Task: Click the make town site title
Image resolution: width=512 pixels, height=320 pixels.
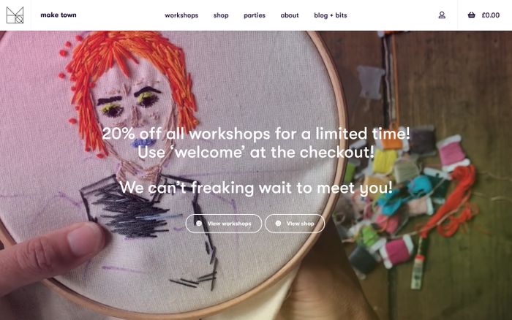Action: pyautogui.click(x=59, y=15)
